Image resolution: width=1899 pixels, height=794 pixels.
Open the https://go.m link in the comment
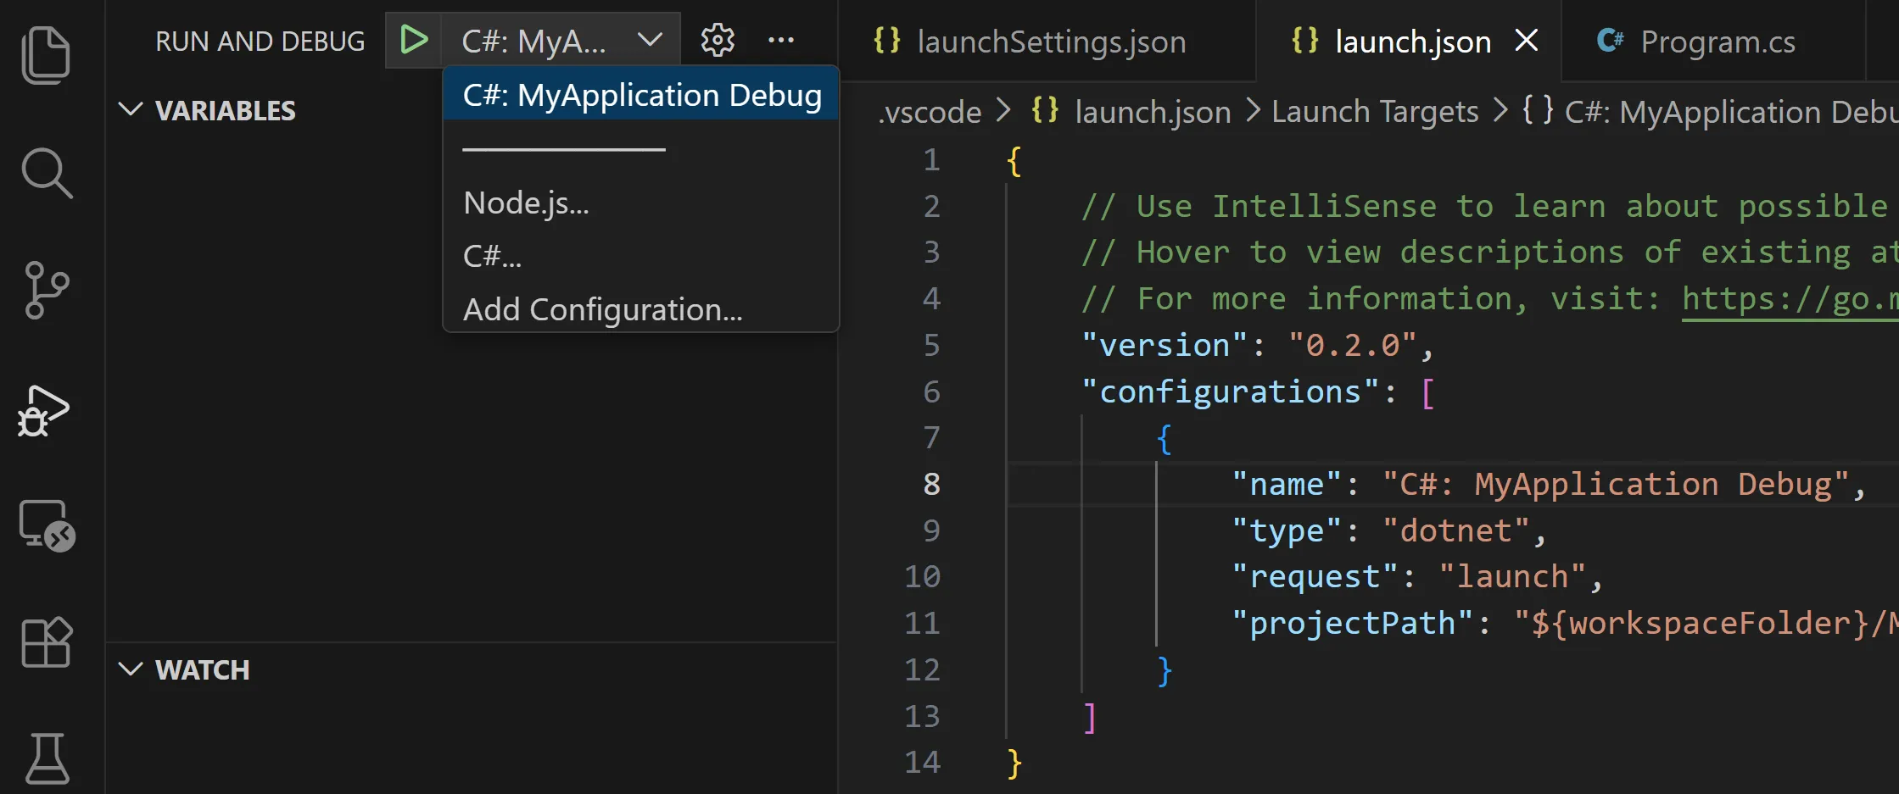coord(1790,299)
